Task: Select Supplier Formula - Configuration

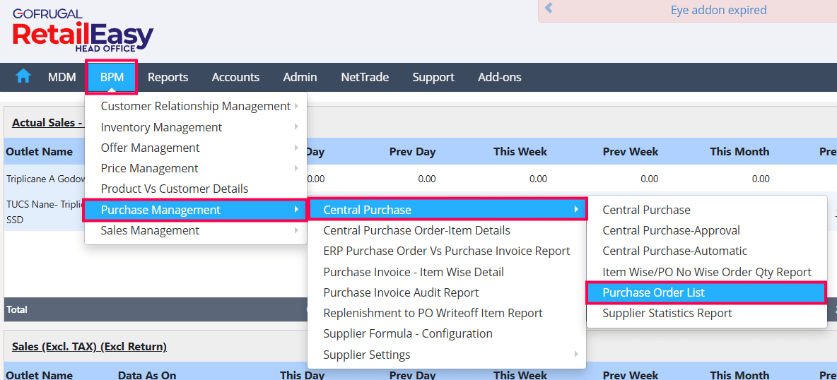Action: pos(408,333)
